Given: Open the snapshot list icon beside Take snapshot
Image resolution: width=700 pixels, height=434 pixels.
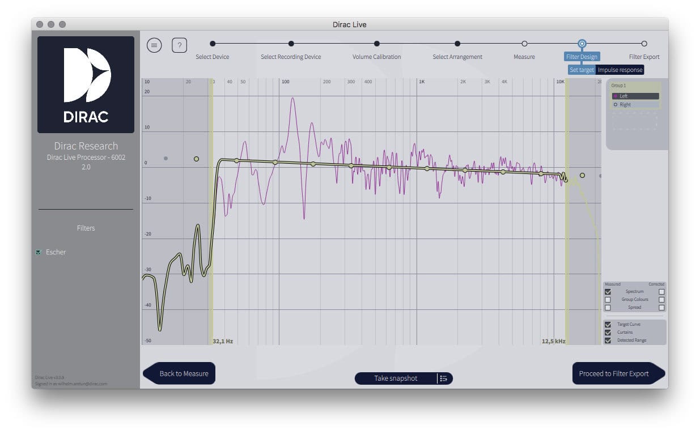Looking at the screenshot, I should coord(444,378).
